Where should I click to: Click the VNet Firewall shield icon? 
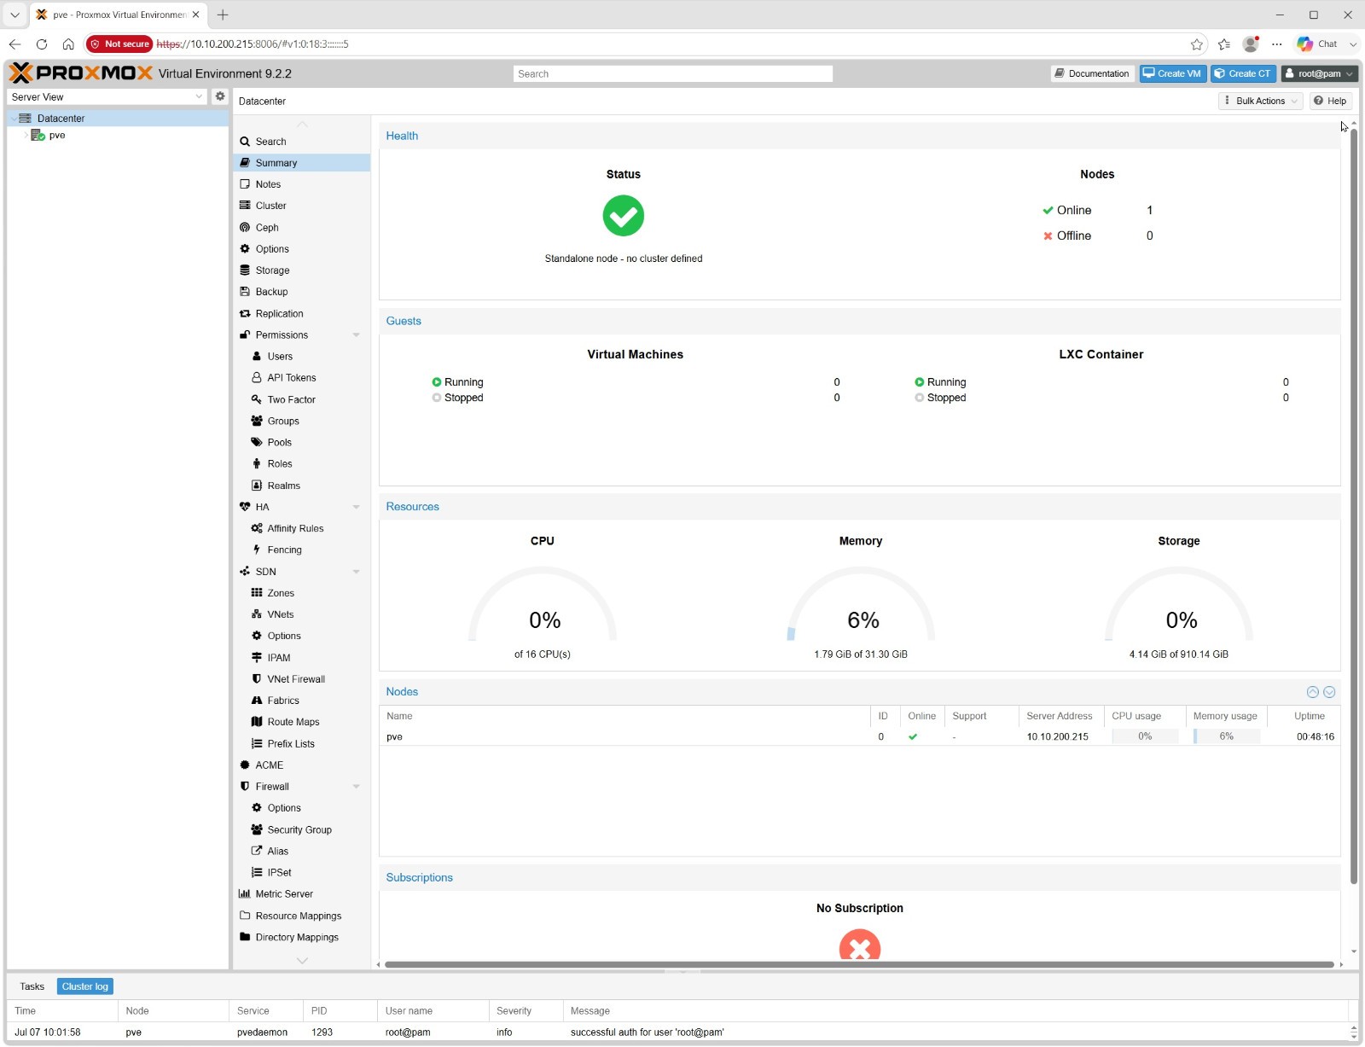click(x=257, y=679)
